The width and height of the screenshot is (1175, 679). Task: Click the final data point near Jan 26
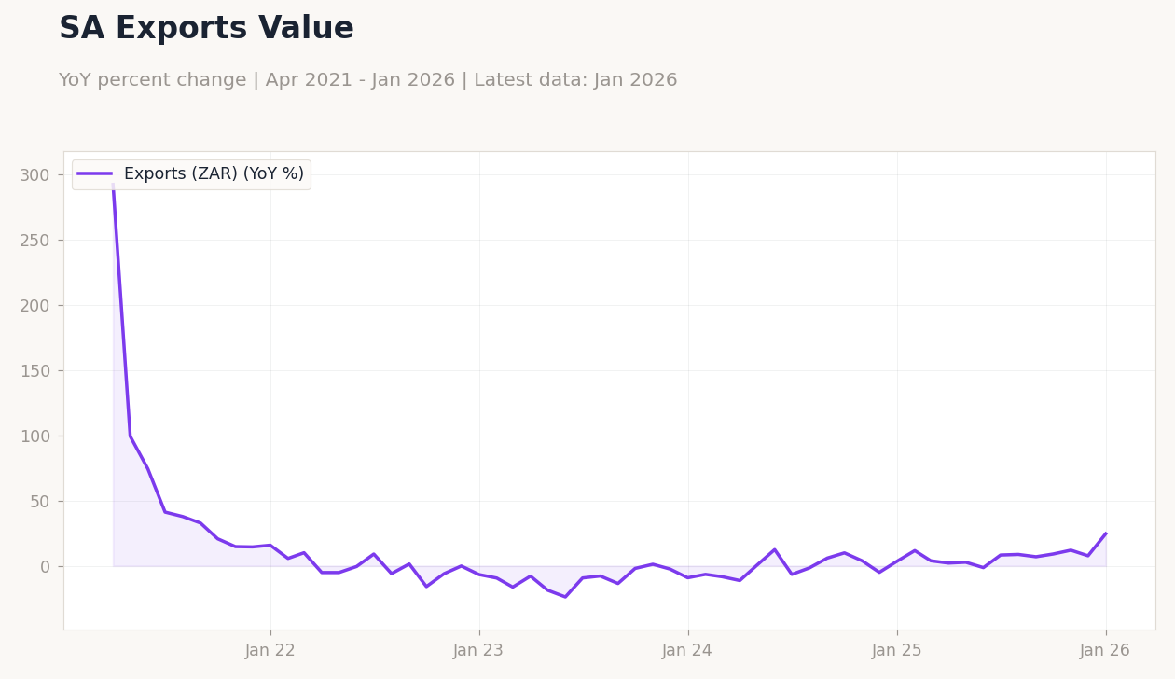(1105, 533)
